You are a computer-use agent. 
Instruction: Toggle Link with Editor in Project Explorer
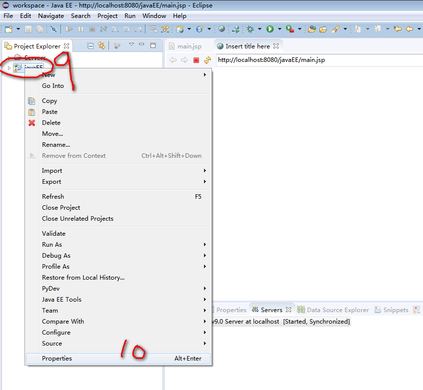click(101, 45)
